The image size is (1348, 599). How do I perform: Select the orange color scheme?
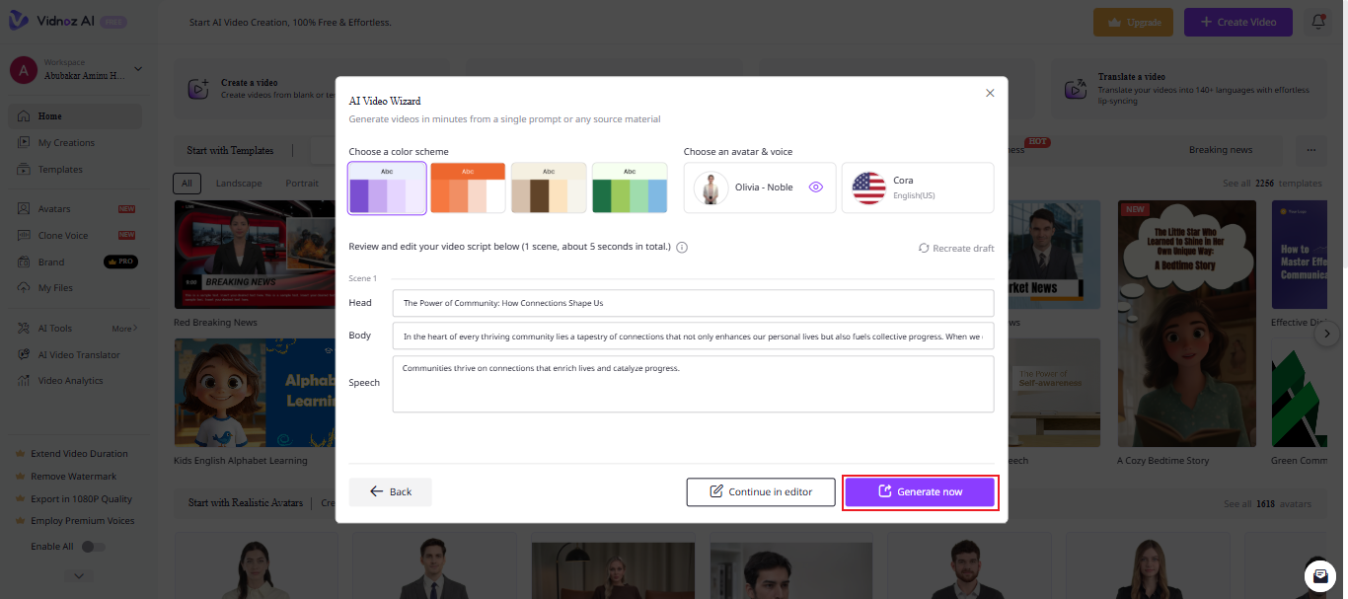tap(468, 187)
